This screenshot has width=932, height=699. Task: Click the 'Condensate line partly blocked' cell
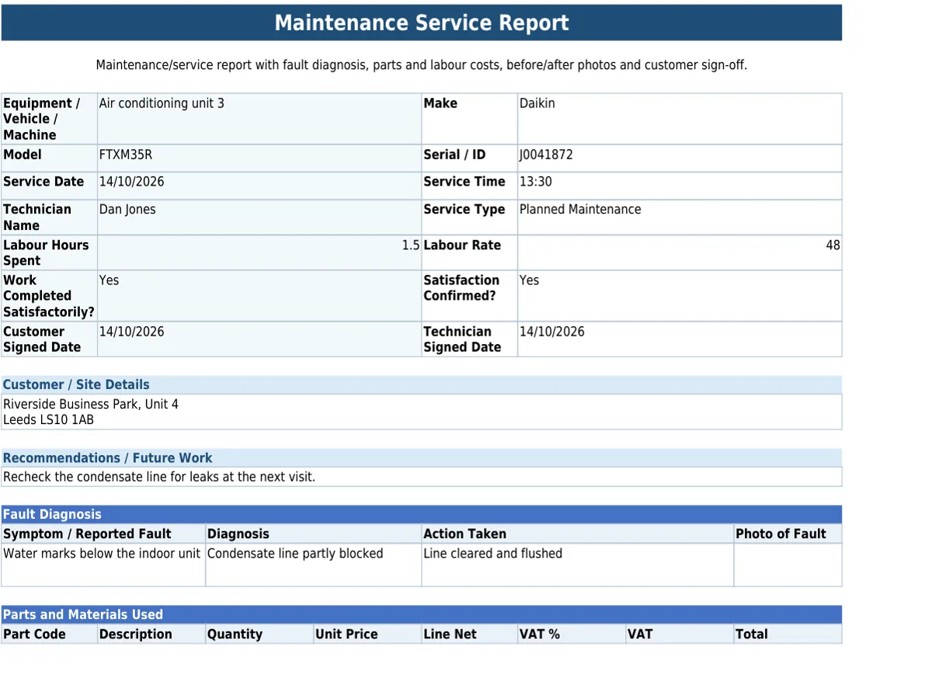[x=314, y=565]
